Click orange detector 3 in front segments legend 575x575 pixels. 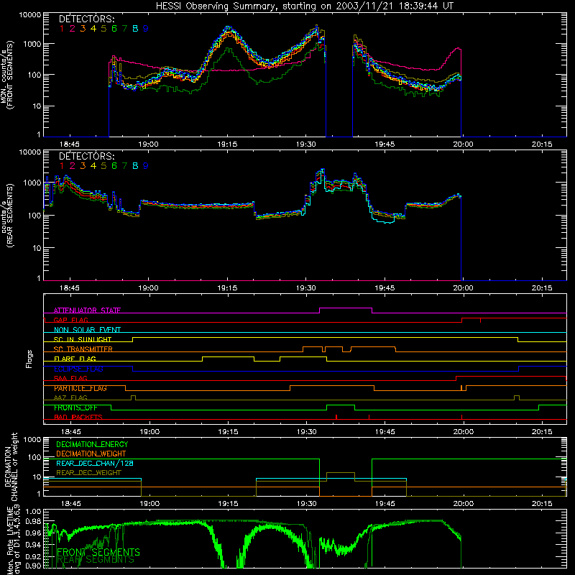coord(83,29)
